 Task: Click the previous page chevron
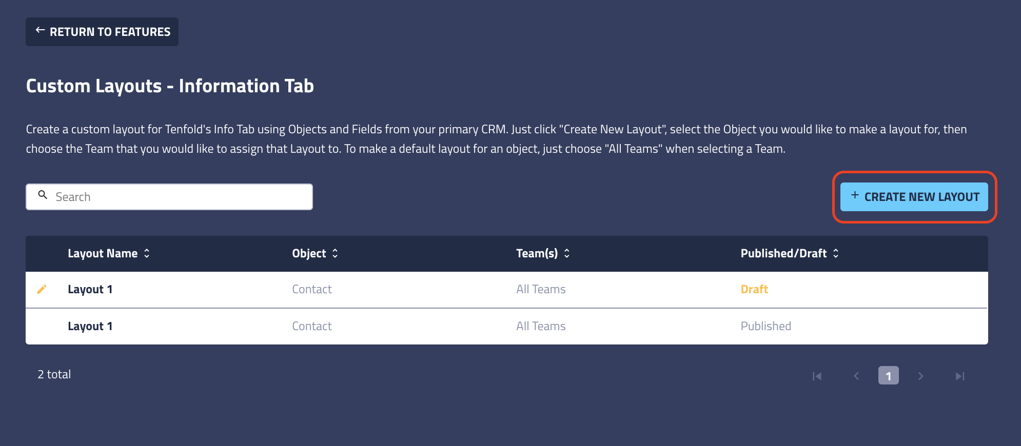point(856,376)
